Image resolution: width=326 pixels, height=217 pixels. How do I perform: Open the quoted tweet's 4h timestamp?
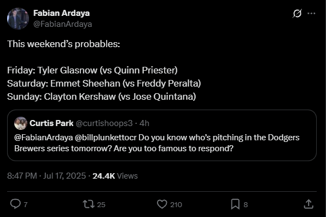(x=144, y=123)
